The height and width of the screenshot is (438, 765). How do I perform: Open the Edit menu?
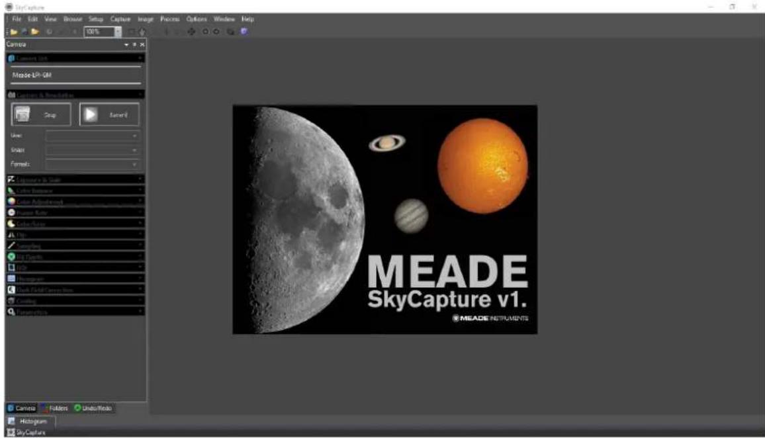click(32, 19)
